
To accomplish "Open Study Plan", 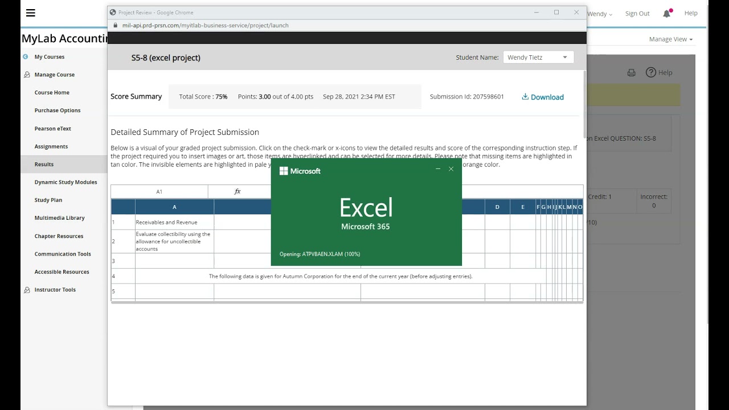I will pos(48,200).
